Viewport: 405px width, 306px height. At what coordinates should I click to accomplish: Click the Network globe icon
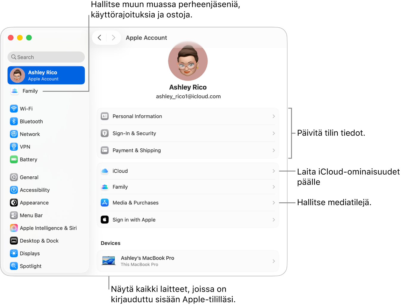pyautogui.click(x=14, y=134)
